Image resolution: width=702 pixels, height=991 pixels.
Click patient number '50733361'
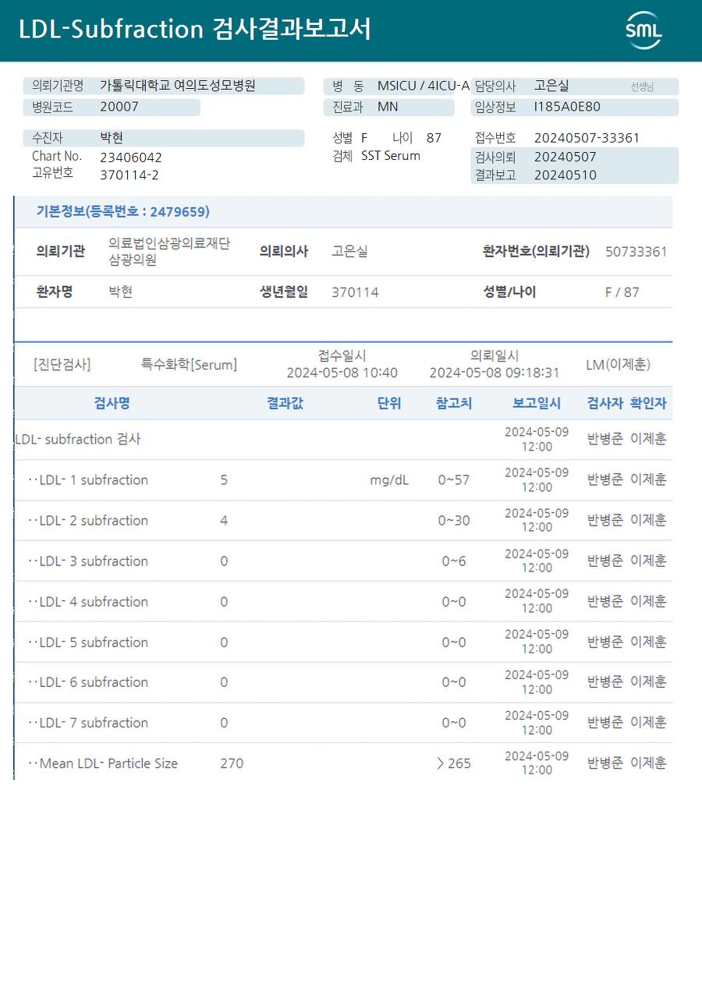click(636, 252)
